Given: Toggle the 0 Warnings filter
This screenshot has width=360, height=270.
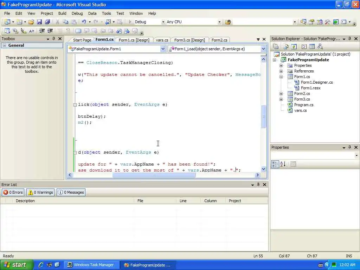Looking at the screenshot, I should (x=41, y=192).
